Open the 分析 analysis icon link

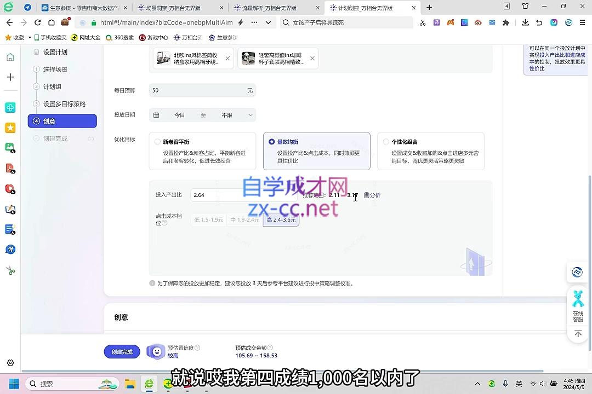tap(372, 195)
